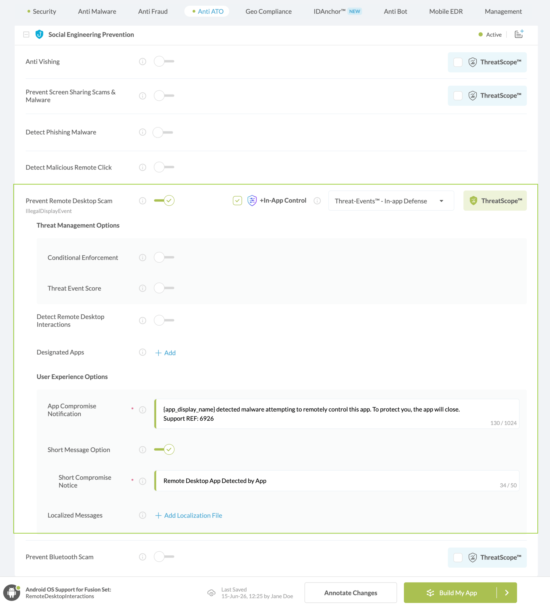The image size is (550, 608).
Task: Click info icon for Localized Messages
Action: click(x=142, y=515)
